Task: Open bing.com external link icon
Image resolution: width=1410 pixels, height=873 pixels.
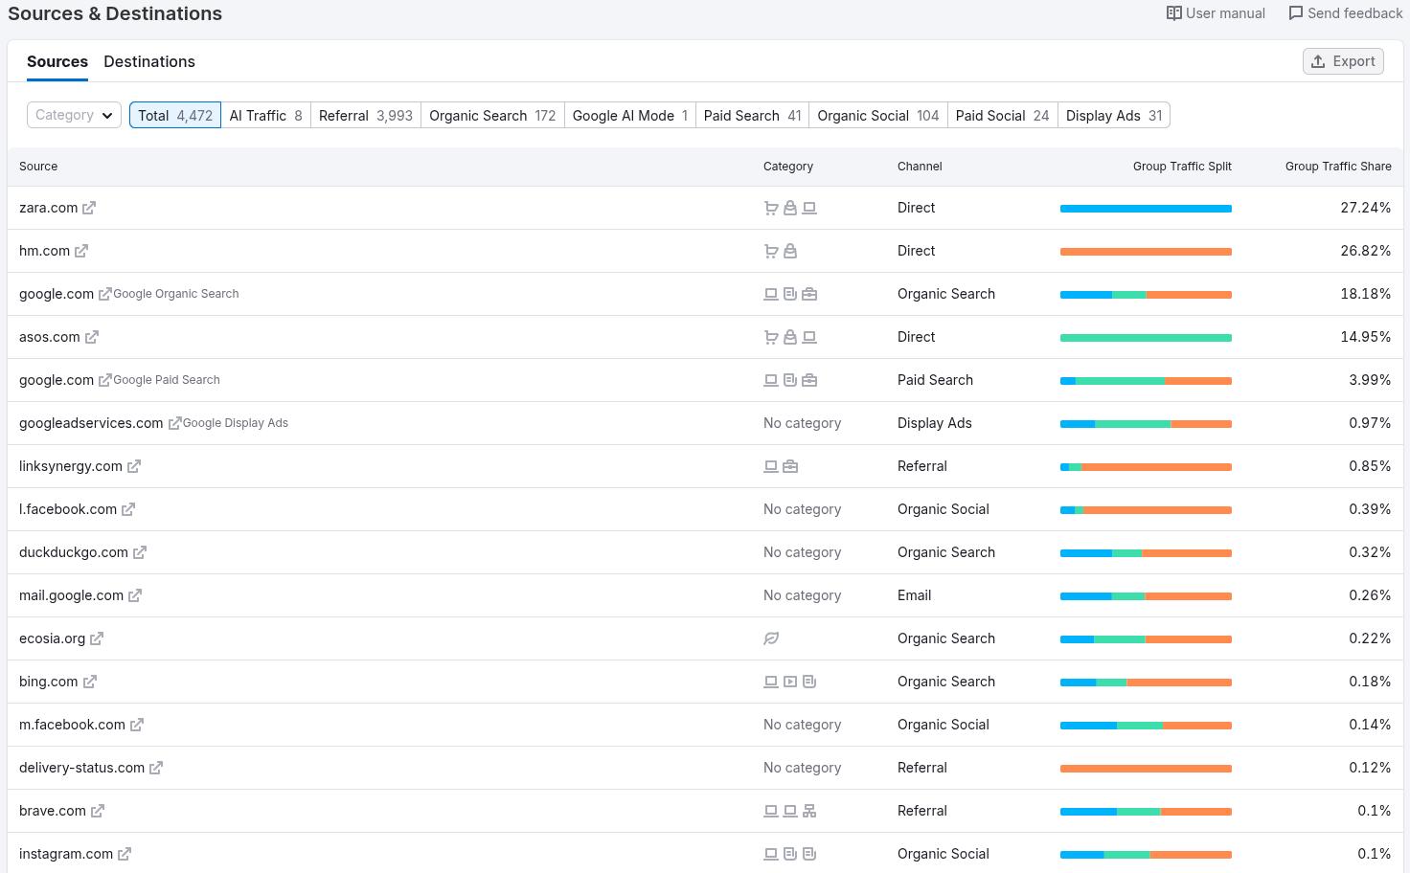Action: (x=90, y=682)
